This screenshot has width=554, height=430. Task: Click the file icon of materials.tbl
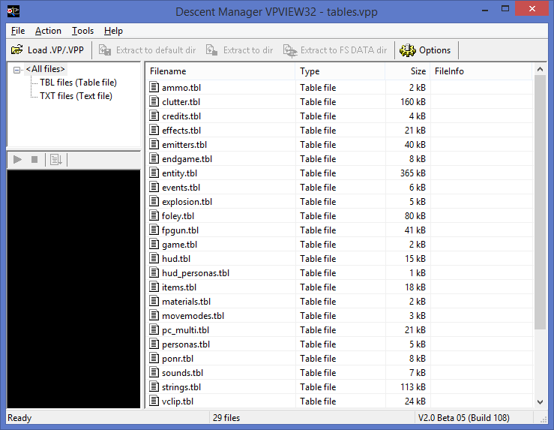point(154,301)
